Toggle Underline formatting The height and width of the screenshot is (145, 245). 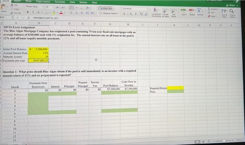pos(38,12)
